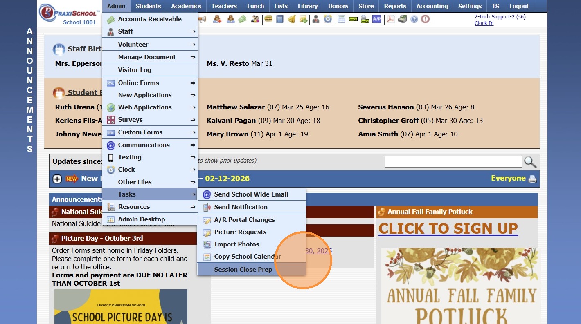The width and height of the screenshot is (581, 324).
Task: Expand the Communications submenu arrow
Action: (x=193, y=145)
